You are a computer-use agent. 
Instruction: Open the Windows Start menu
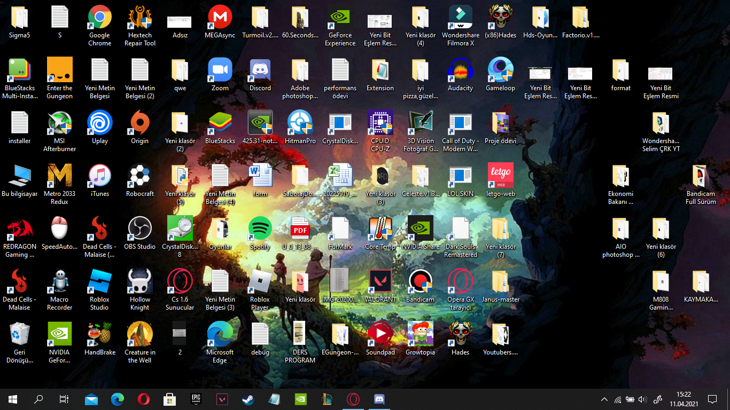(13, 399)
